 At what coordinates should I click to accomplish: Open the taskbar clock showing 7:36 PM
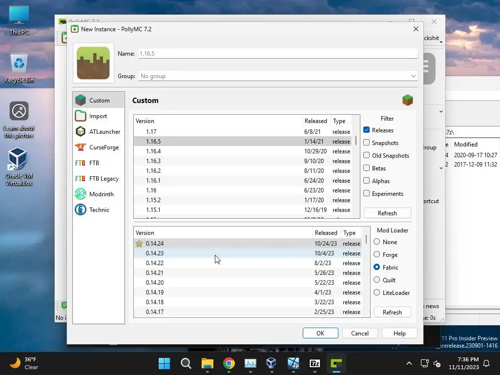(x=464, y=363)
